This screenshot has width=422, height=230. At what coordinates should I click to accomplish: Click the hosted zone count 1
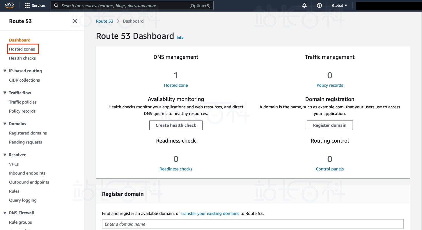pos(176,76)
